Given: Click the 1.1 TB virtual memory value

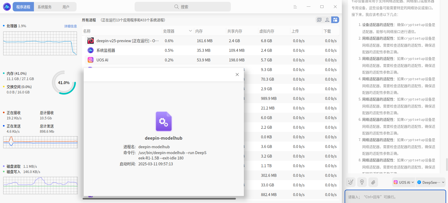Looking at the screenshot, I should [266, 166].
